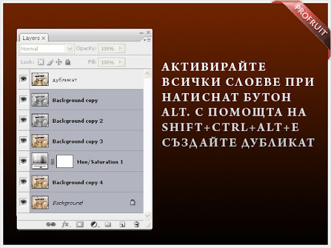Open the Layers panel flyout menu
331x248 pixels.
pyautogui.click(x=147, y=39)
